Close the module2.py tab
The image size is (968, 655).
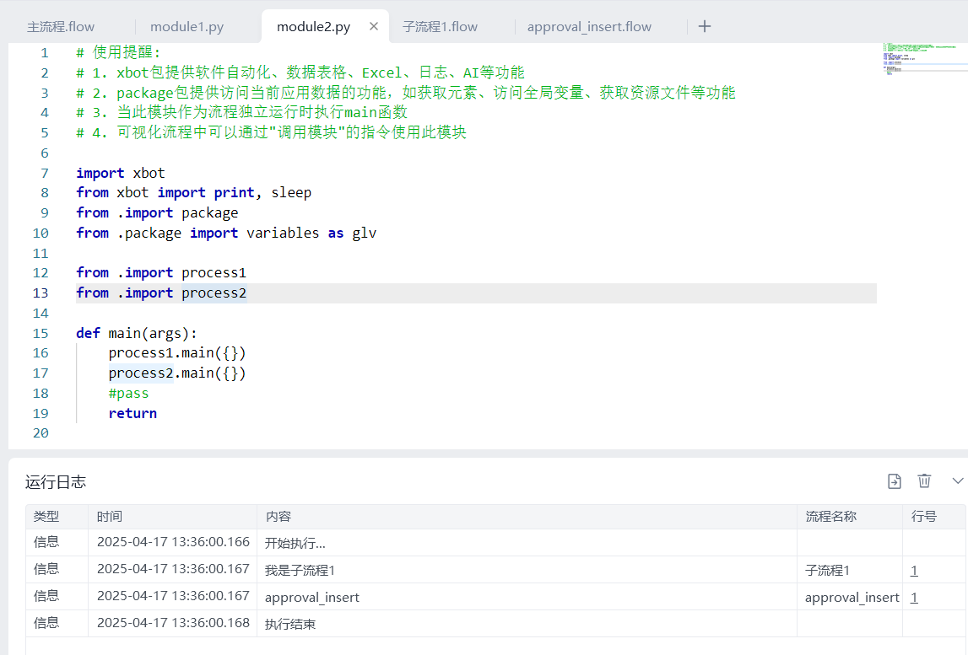(374, 26)
